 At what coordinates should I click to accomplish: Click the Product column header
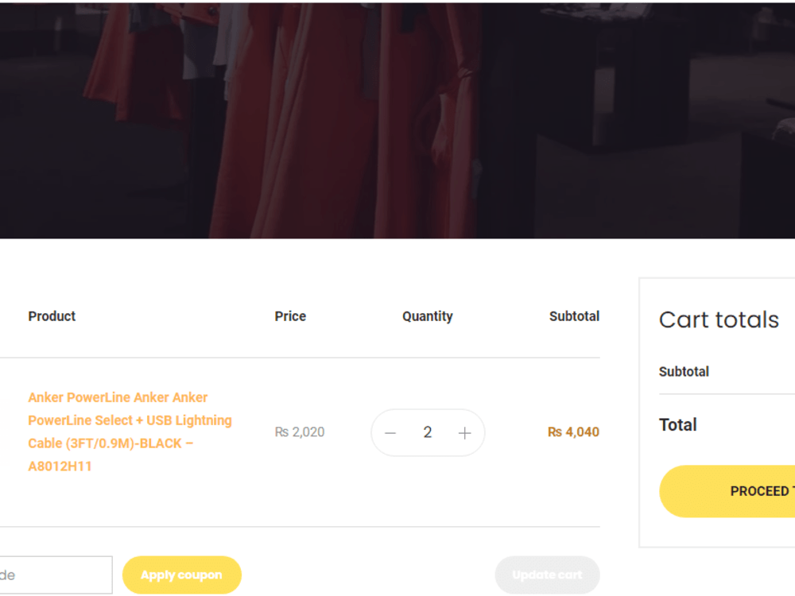52,316
